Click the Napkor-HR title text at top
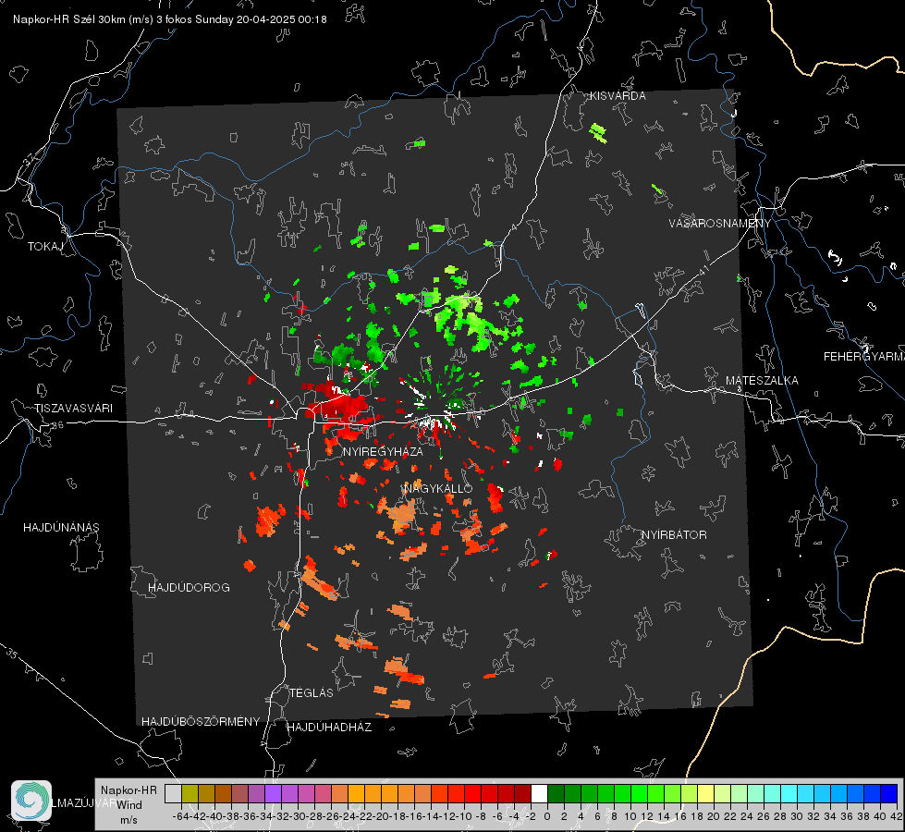The width and height of the screenshot is (905, 832). point(170,19)
